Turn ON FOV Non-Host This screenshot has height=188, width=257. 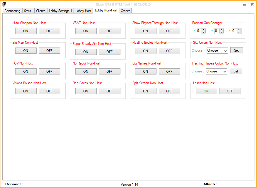[x=26, y=72]
